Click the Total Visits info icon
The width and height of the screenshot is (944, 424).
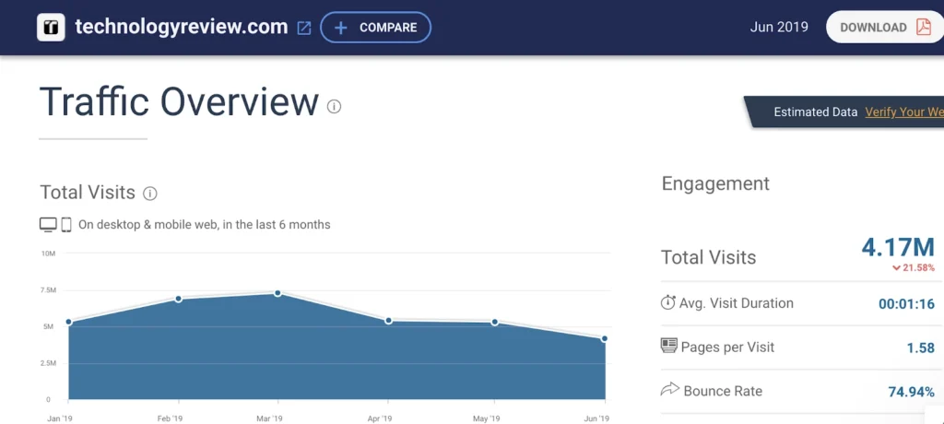pyautogui.click(x=150, y=194)
